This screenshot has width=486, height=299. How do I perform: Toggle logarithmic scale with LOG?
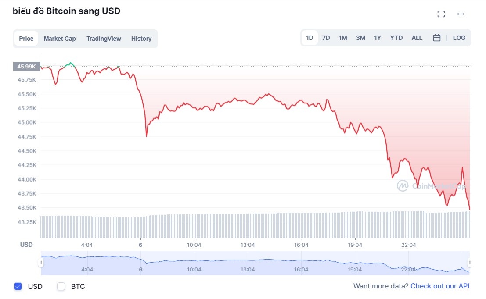[459, 38]
